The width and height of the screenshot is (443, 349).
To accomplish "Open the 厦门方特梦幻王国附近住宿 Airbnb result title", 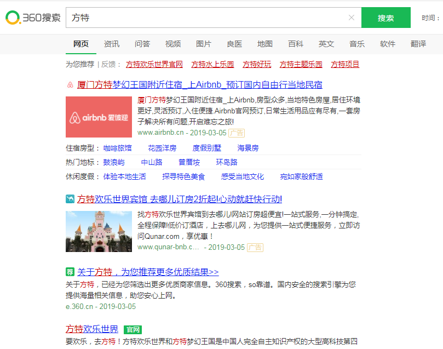I will coord(200,85).
